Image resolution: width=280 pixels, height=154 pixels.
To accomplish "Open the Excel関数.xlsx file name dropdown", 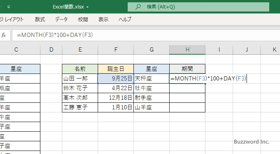I will 88,7.
